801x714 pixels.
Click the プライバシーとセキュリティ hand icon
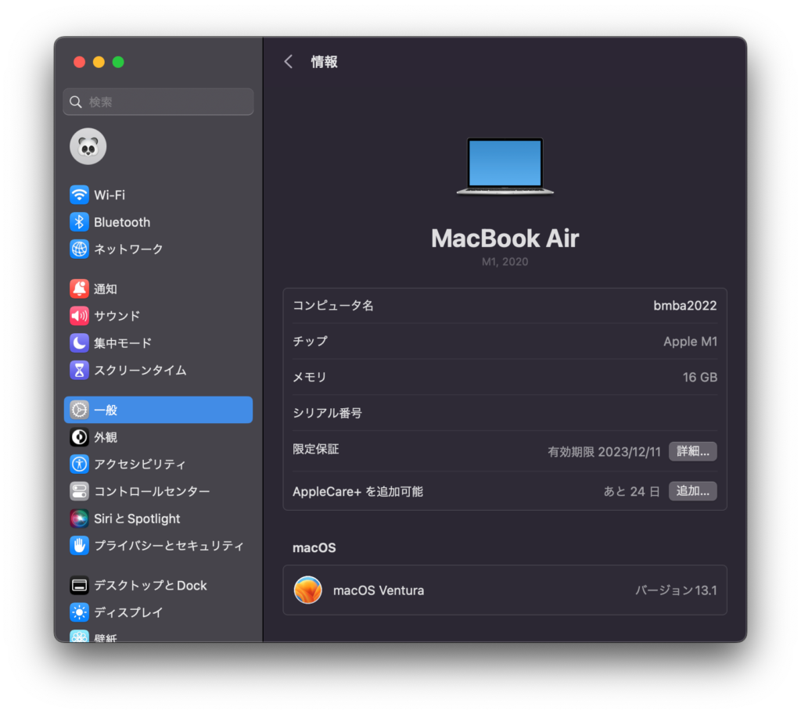[x=79, y=545]
